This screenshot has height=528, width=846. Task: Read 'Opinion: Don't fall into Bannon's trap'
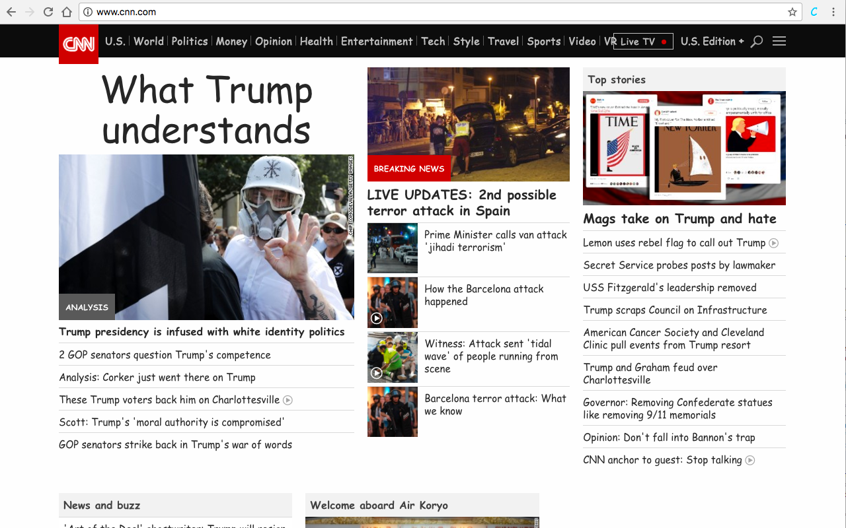point(669,438)
